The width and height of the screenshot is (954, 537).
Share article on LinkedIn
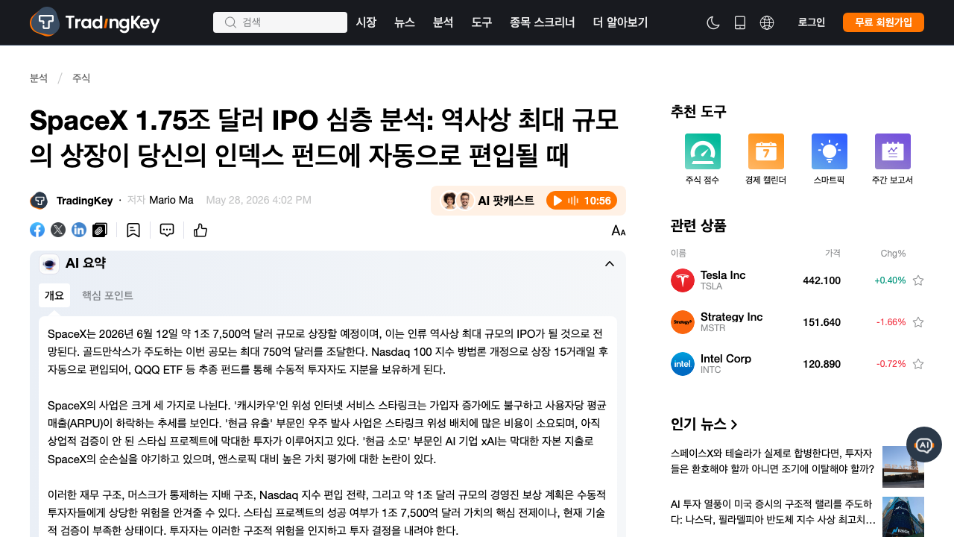[79, 230]
